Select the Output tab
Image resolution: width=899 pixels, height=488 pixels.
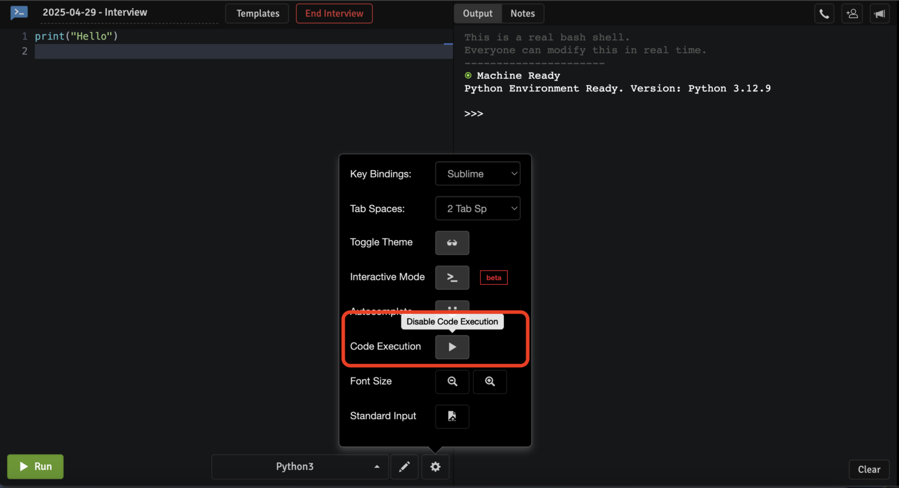click(478, 13)
